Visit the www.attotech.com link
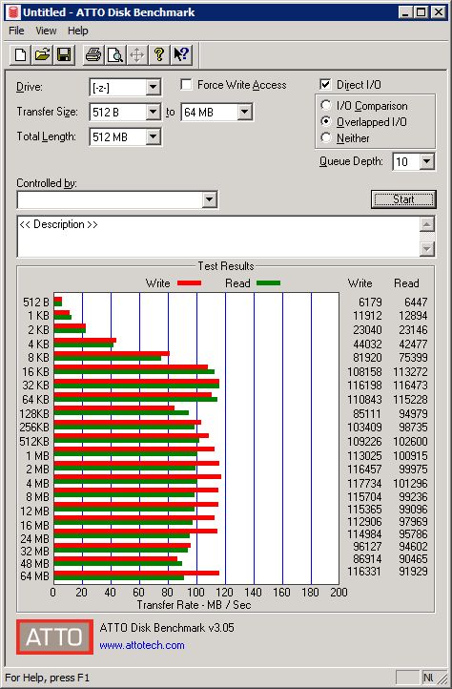This screenshot has width=452, height=689. click(x=142, y=645)
